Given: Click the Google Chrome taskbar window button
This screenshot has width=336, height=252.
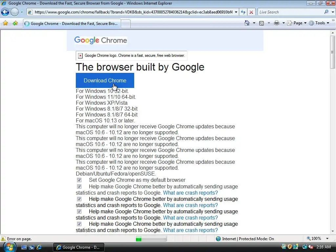Looking at the screenshot, I should pyautogui.click(x=79, y=247).
